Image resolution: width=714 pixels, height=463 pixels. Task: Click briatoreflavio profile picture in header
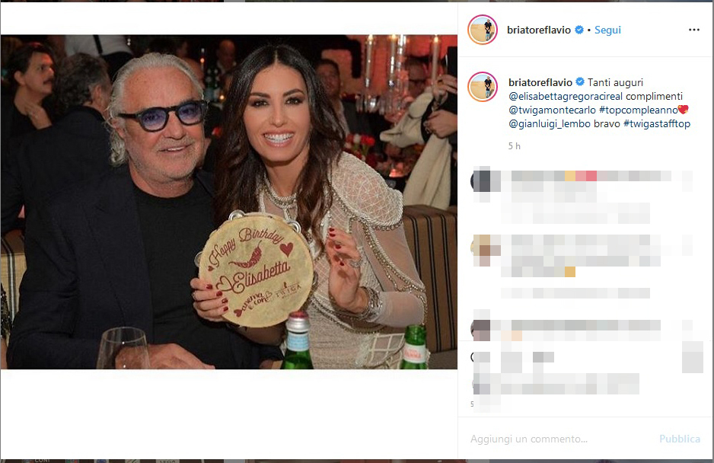483,30
